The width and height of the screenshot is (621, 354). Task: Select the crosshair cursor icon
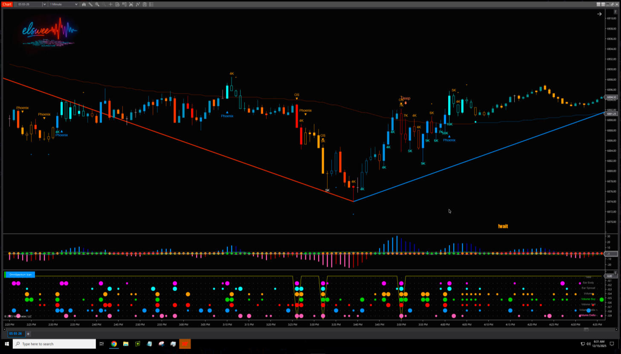pyautogui.click(x=111, y=4)
